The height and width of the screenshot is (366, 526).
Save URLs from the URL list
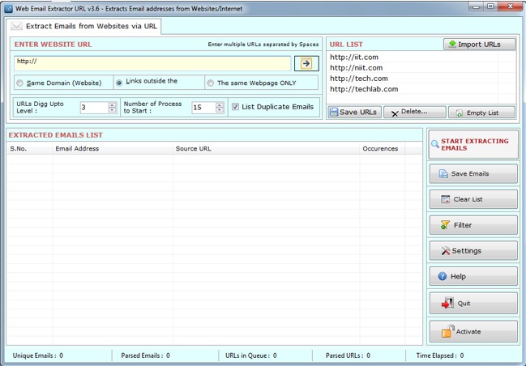click(x=354, y=113)
